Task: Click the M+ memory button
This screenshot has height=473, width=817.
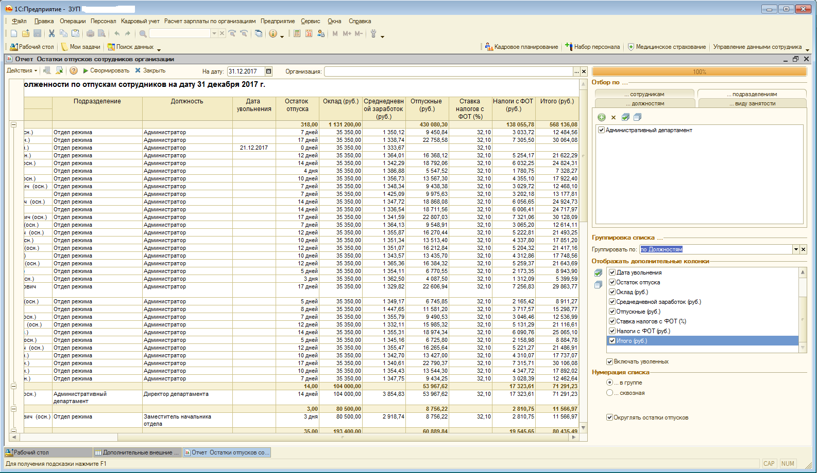Action: (347, 33)
